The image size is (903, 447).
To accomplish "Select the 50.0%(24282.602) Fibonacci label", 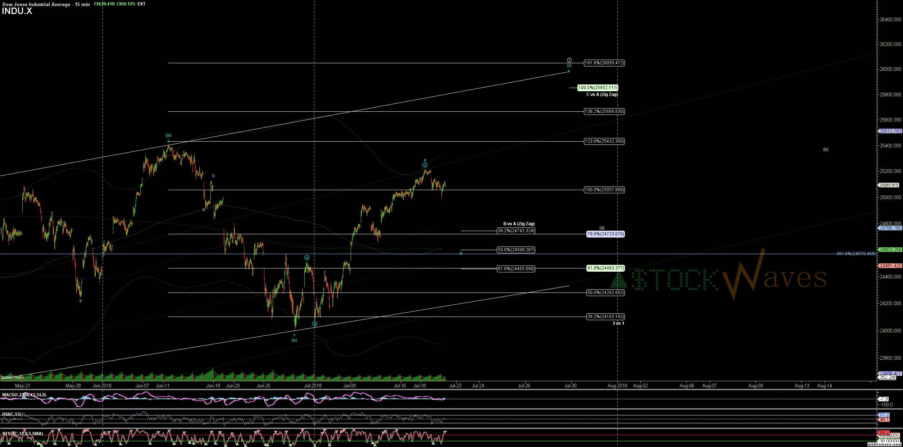I will (x=605, y=292).
